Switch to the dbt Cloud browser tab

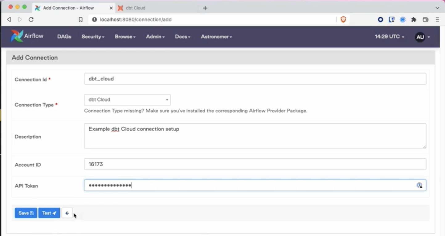coord(136,8)
